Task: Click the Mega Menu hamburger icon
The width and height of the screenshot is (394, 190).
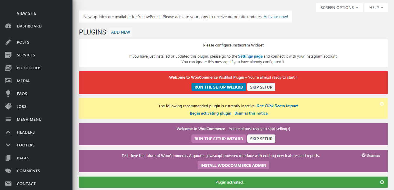Action: pyautogui.click(x=8, y=119)
